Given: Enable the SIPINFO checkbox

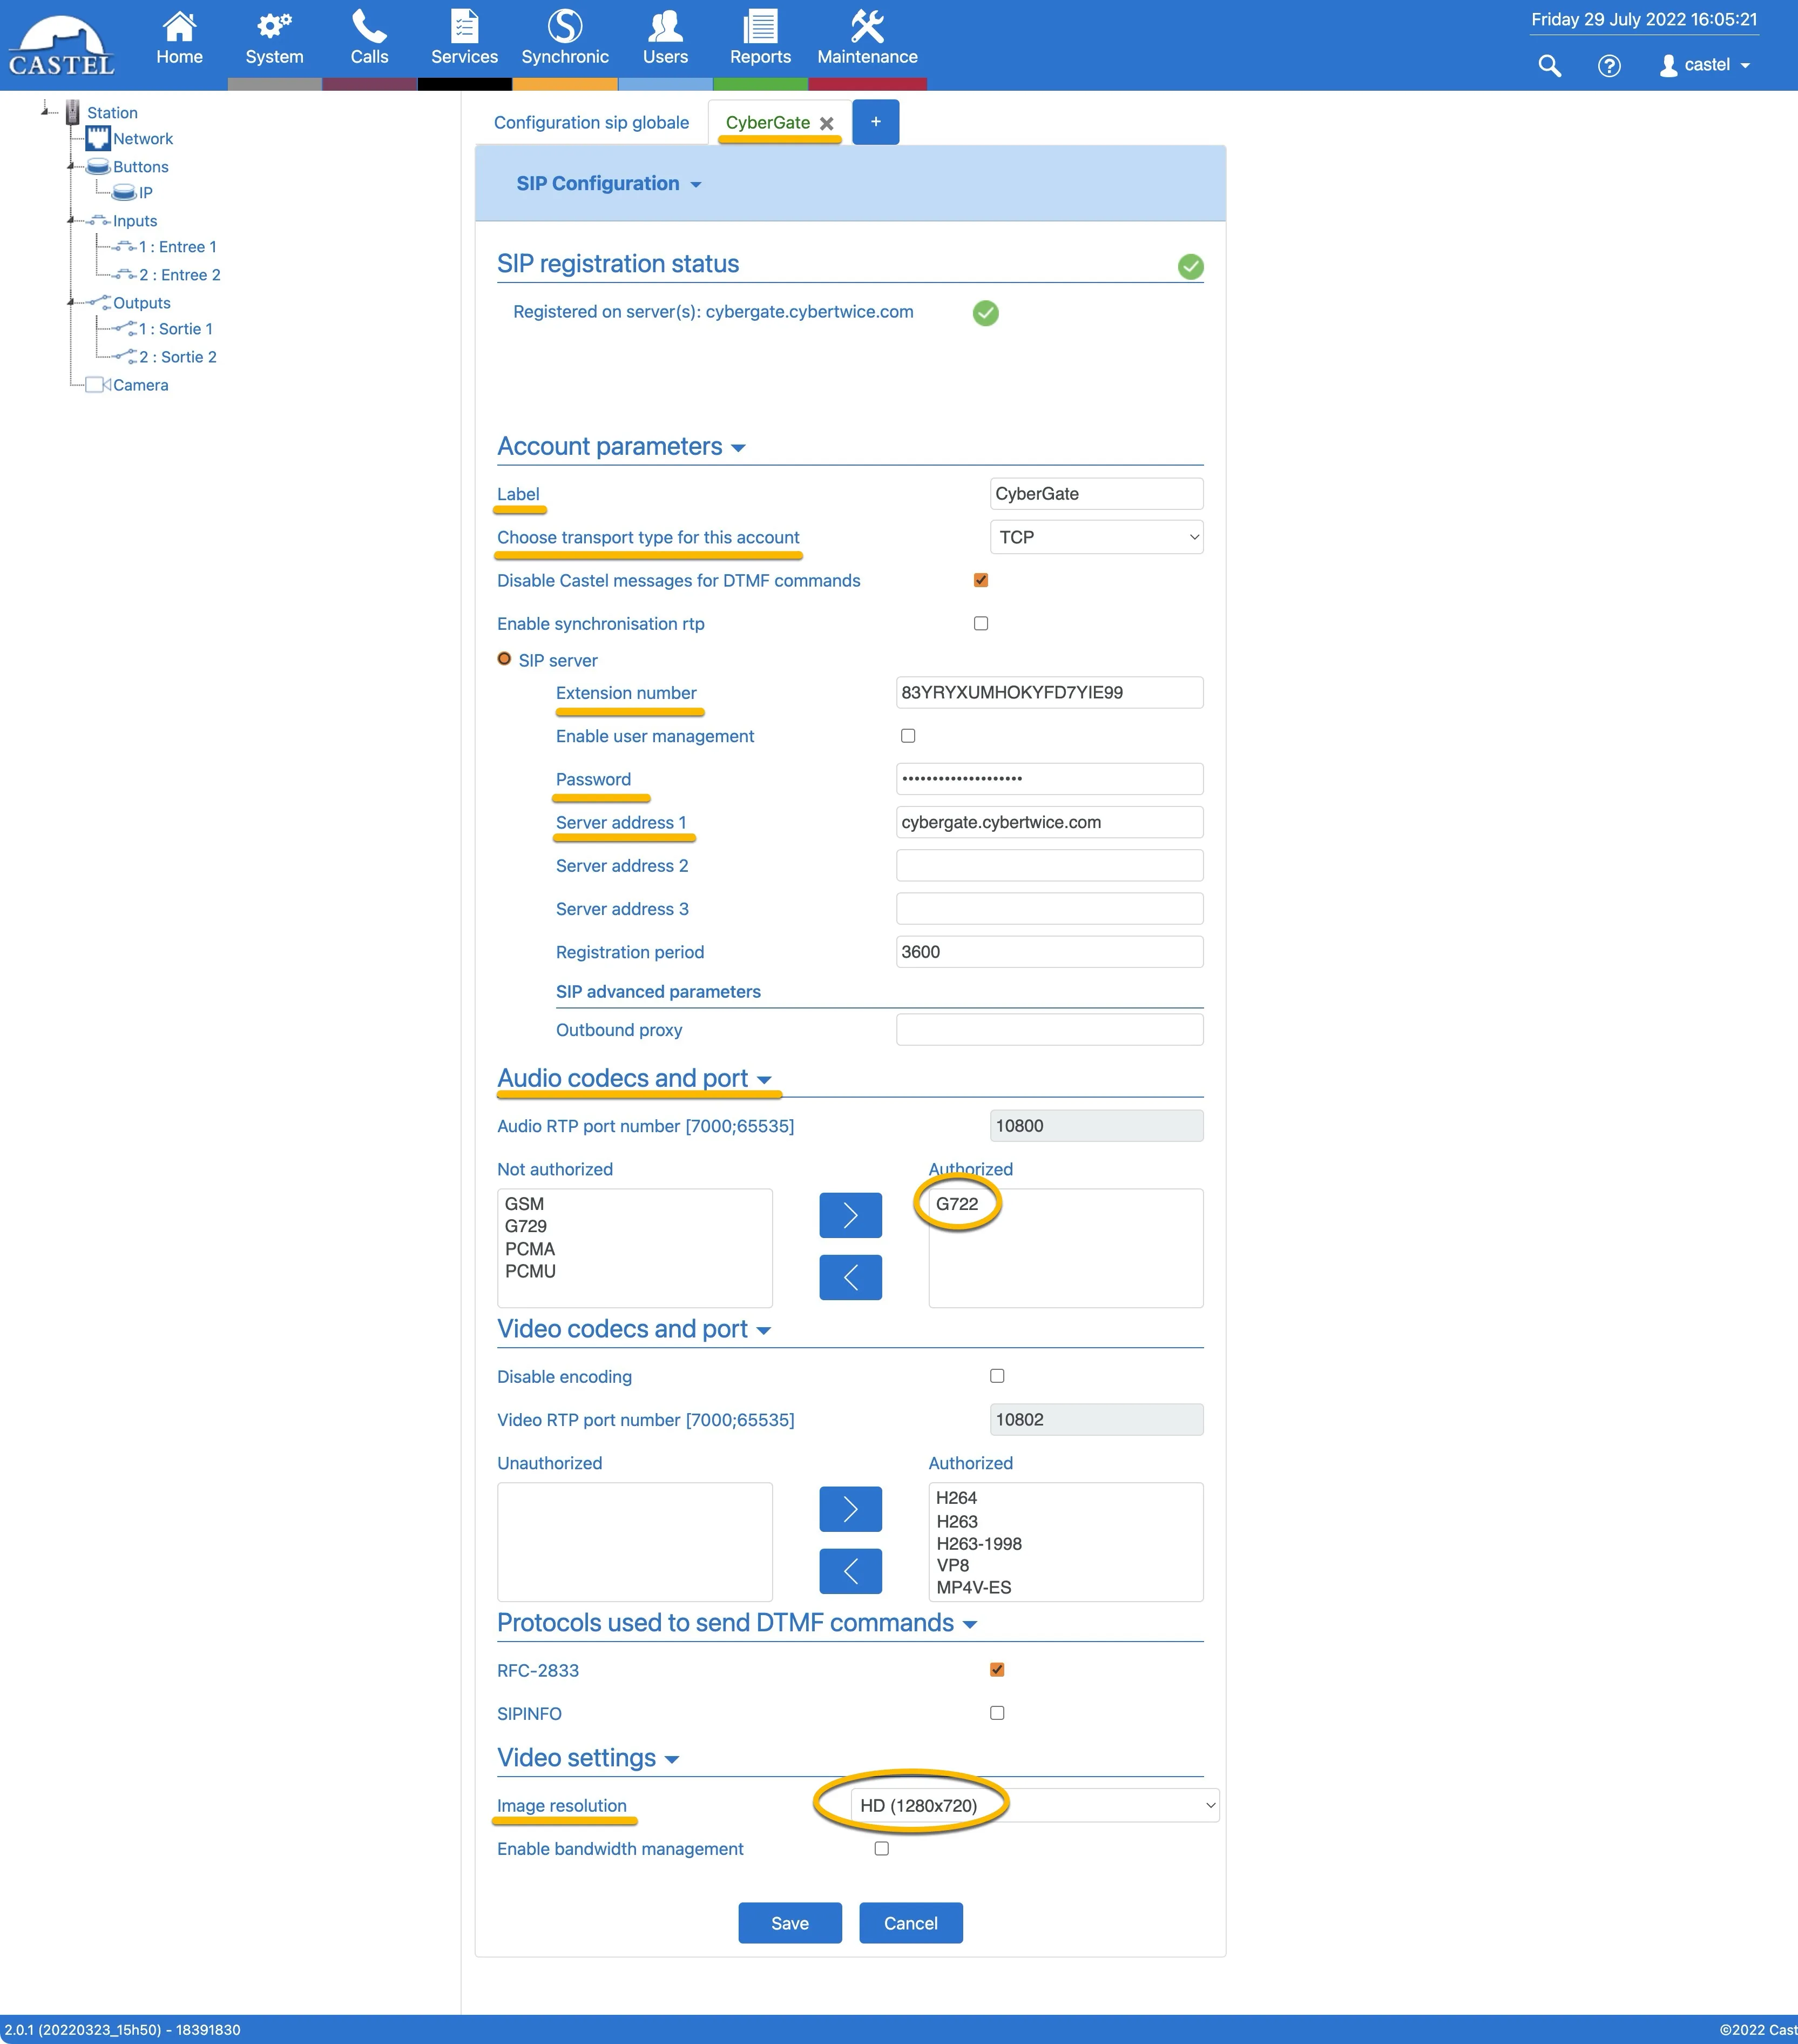Looking at the screenshot, I should tap(996, 1713).
